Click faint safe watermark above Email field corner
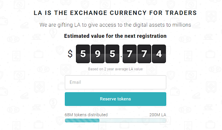The width and height of the screenshot is (222, 130). [66, 70]
